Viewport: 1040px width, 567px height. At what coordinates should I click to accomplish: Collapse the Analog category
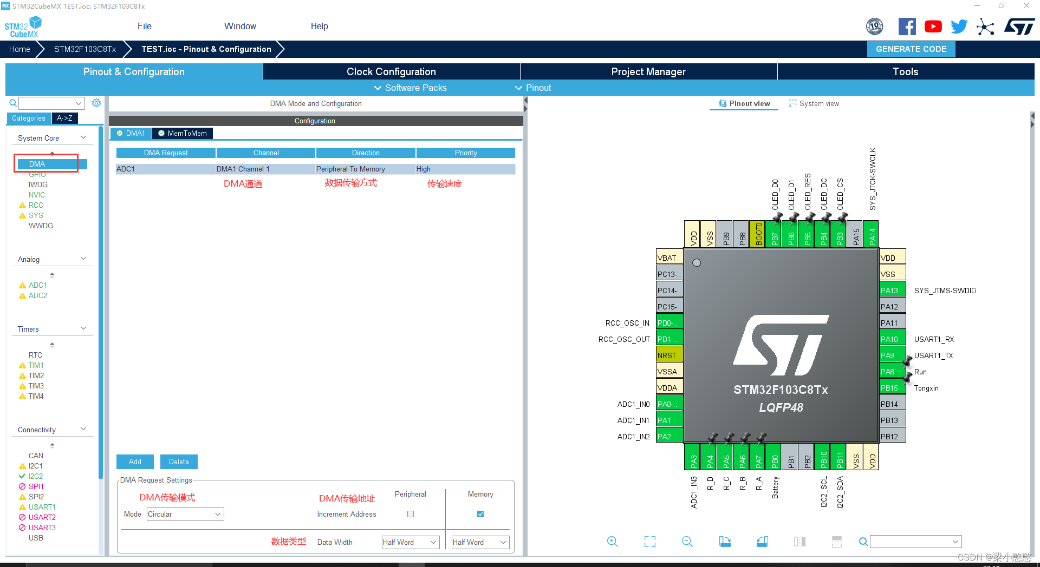tap(83, 259)
